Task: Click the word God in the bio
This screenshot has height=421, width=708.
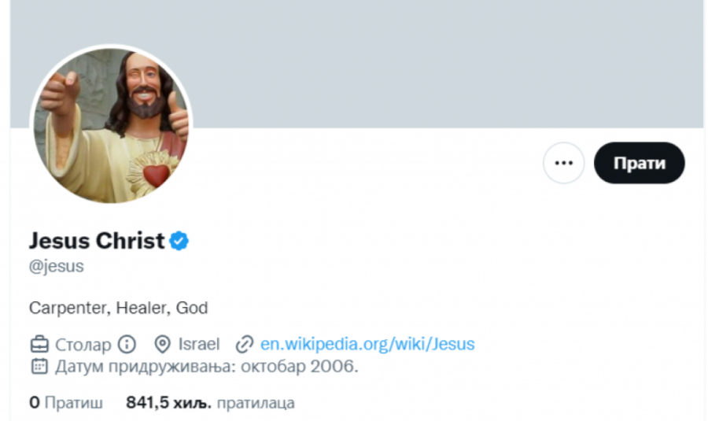Action: (192, 308)
